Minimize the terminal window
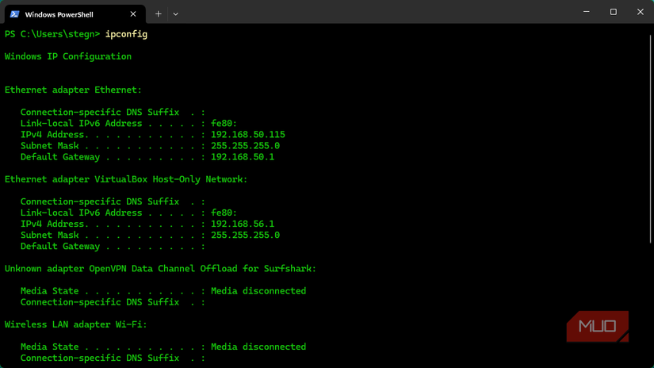Viewport: 654px width, 368px height. pos(587,12)
